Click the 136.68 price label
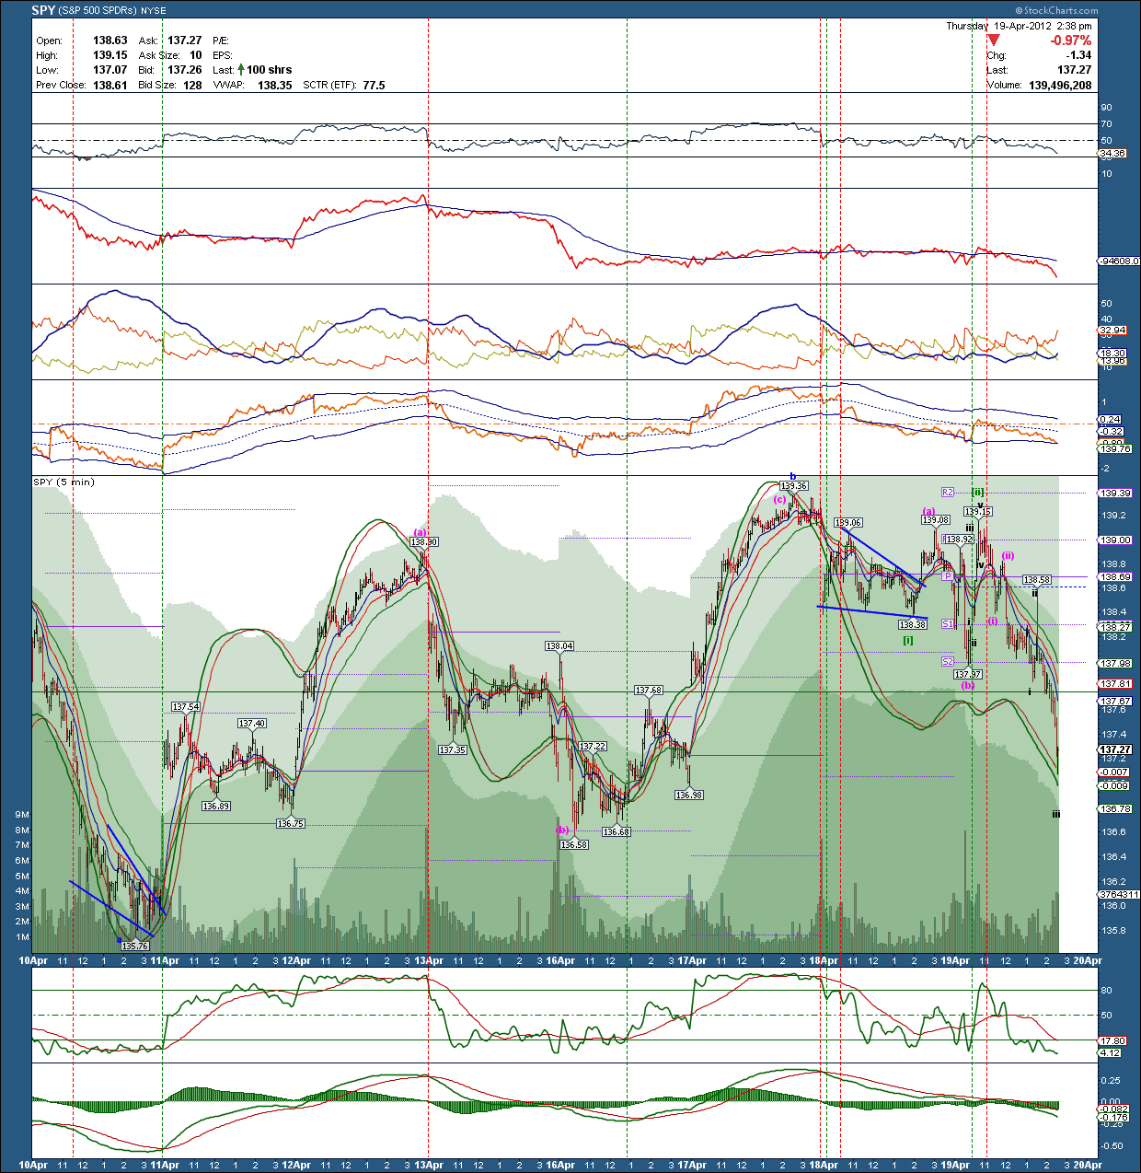The width and height of the screenshot is (1141, 1173). point(617,831)
